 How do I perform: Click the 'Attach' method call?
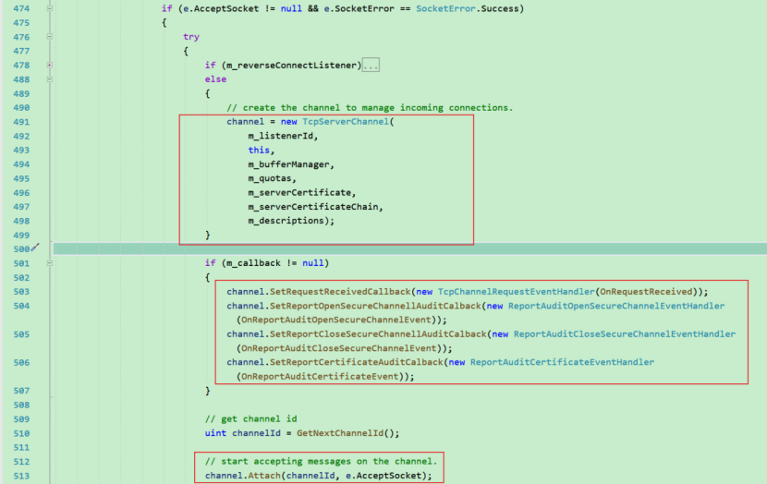point(264,476)
